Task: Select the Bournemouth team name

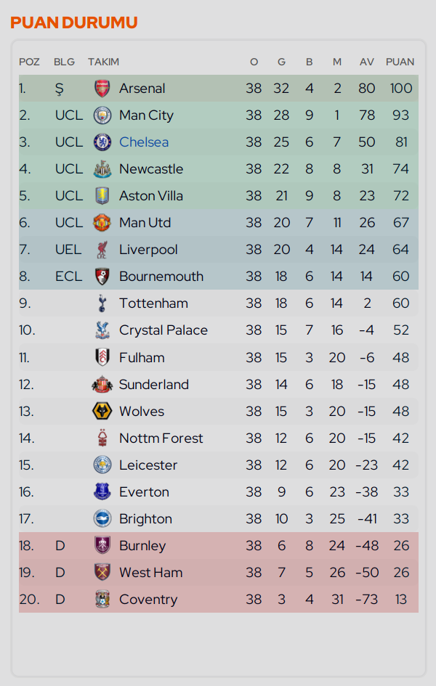Action: click(x=161, y=277)
